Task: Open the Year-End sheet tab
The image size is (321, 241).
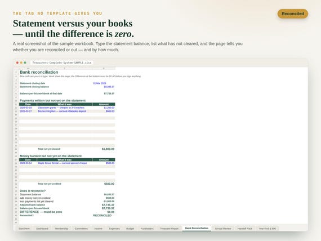Action: [x=267, y=229]
